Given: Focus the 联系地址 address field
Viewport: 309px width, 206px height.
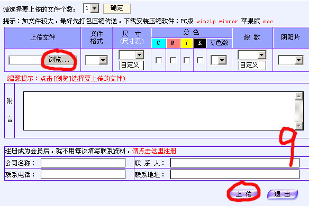Looking at the screenshot, I should (x=235, y=174).
